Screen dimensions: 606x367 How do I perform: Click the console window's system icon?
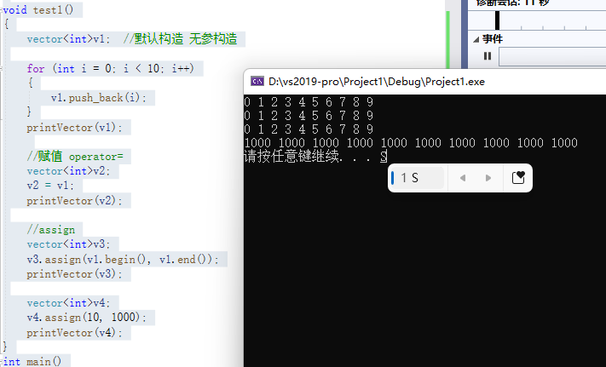point(257,81)
